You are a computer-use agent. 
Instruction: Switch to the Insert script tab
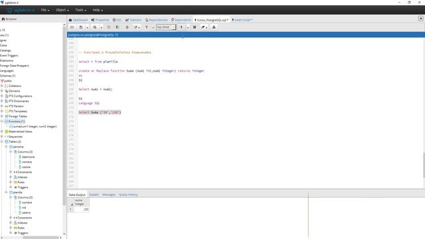click(x=242, y=20)
